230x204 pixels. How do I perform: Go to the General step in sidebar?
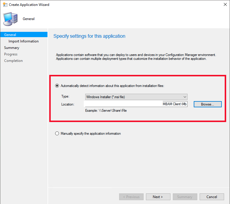click(10, 35)
